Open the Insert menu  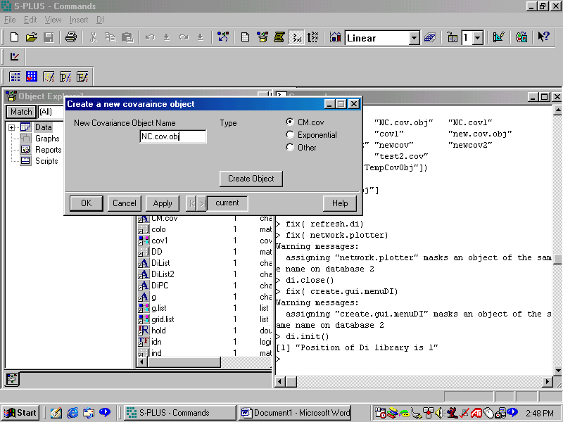pyautogui.click(x=79, y=20)
